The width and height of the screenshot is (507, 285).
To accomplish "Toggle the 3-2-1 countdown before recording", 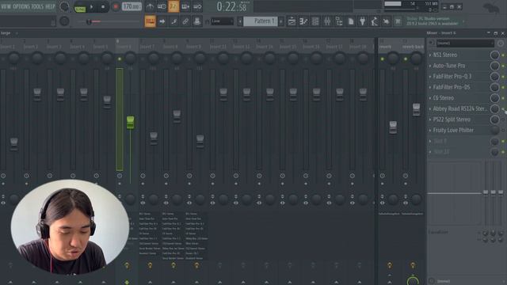I will 173,6.
